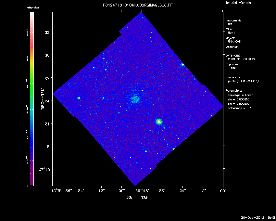Viewport: 276px width, 221px height.
Task: Click the 'cts/pixel' colour bar heading
Action: tap(34, 7)
